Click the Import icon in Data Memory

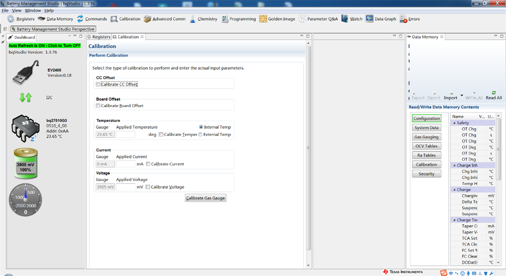[x=451, y=93]
